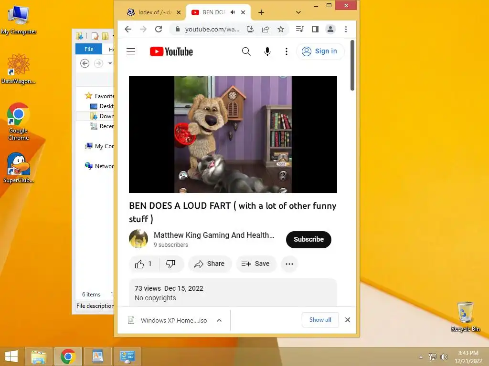
Task: Select My Computer in Explorer sidebar
Action: pyautogui.click(x=100, y=146)
